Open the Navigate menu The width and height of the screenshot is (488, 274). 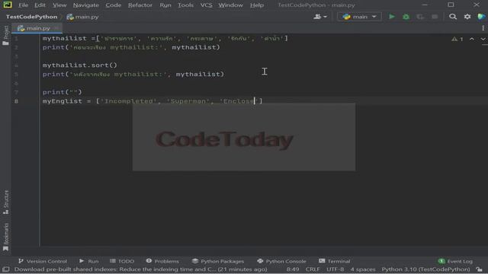86,5
